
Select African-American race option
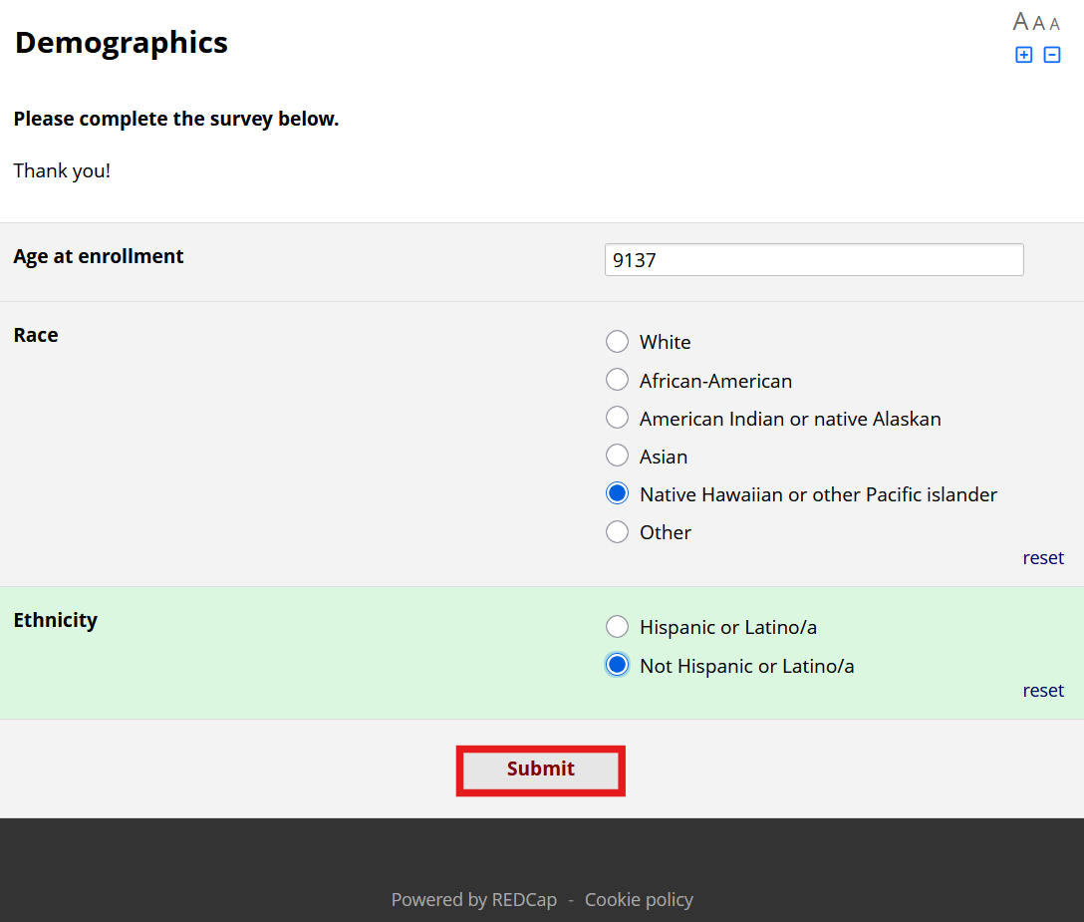tap(617, 380)
